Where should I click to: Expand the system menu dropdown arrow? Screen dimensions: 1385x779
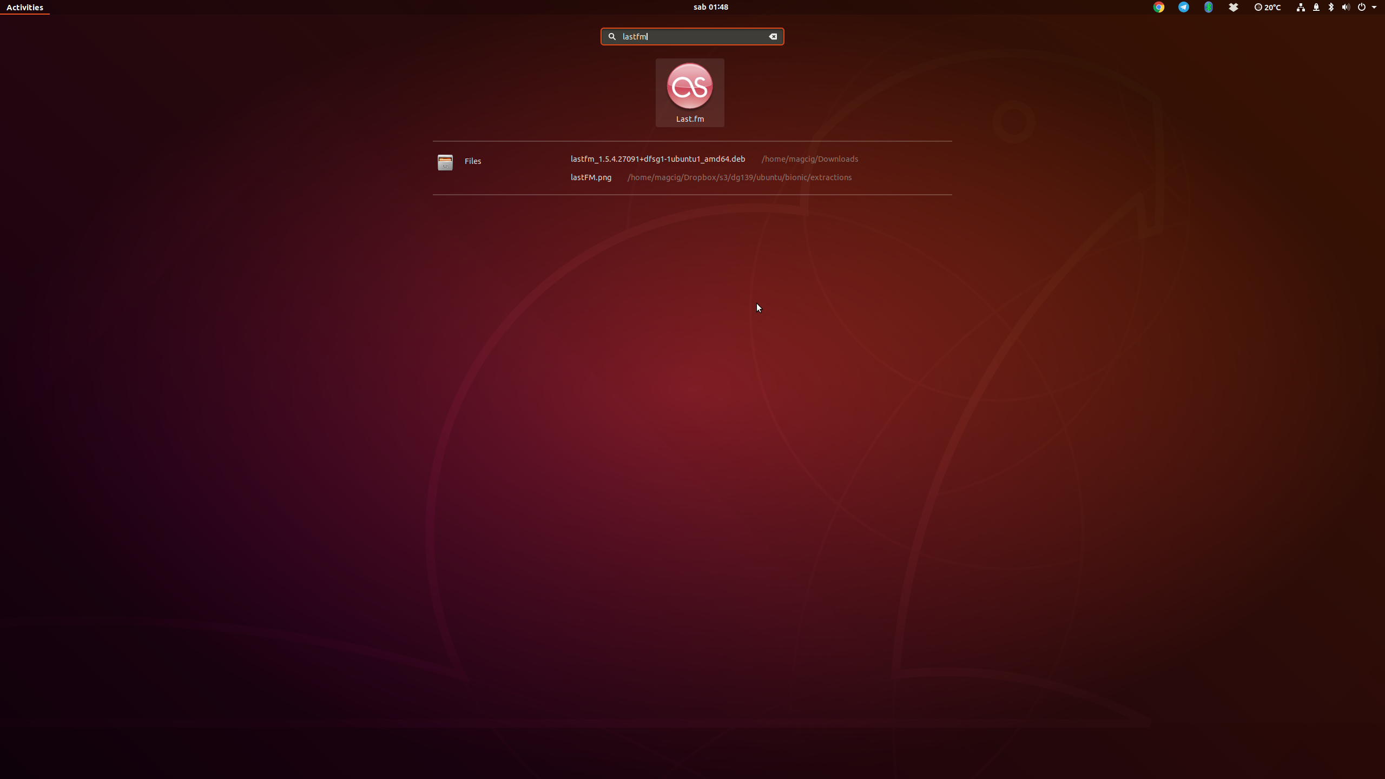click(1374, 7)
